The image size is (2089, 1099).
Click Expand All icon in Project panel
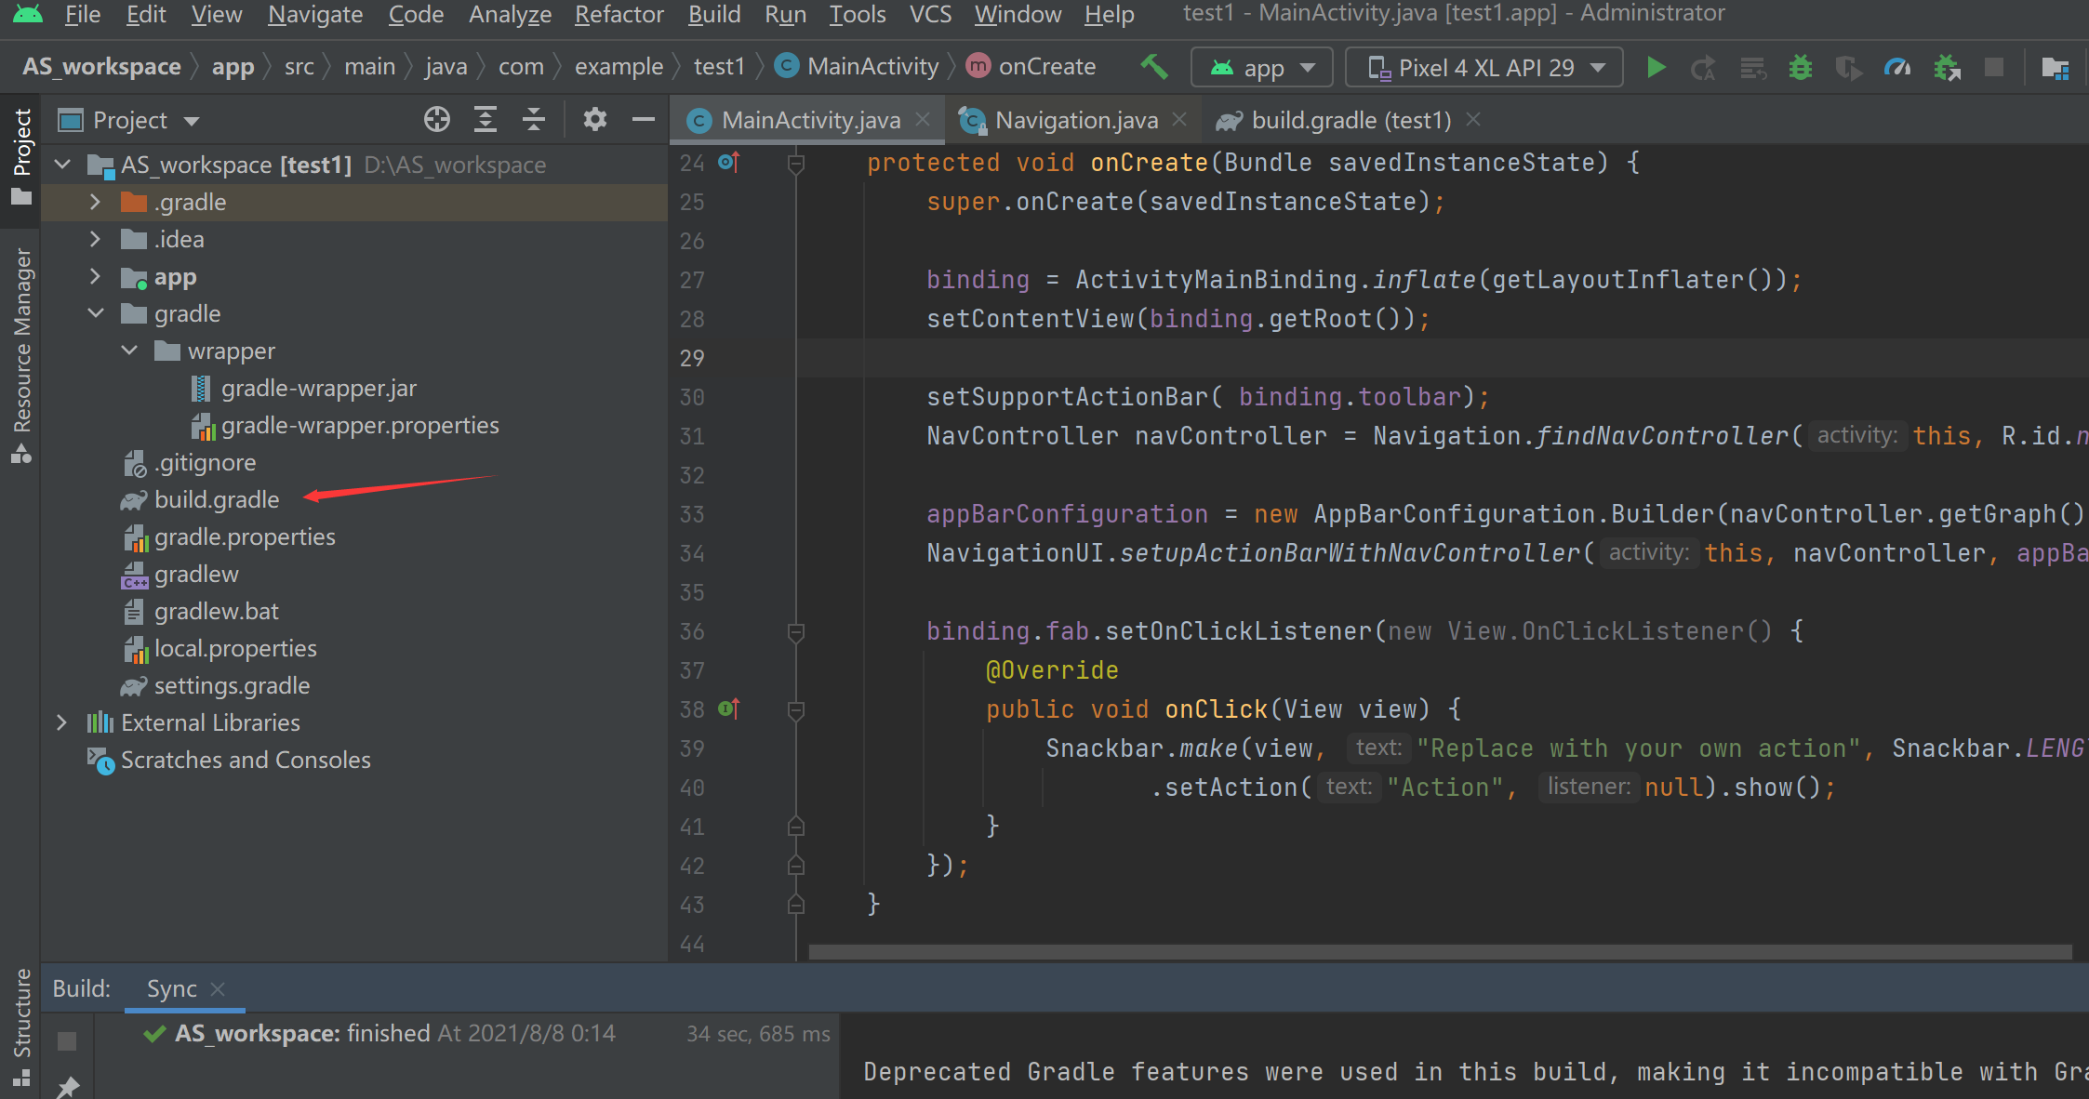coord(486,120)
